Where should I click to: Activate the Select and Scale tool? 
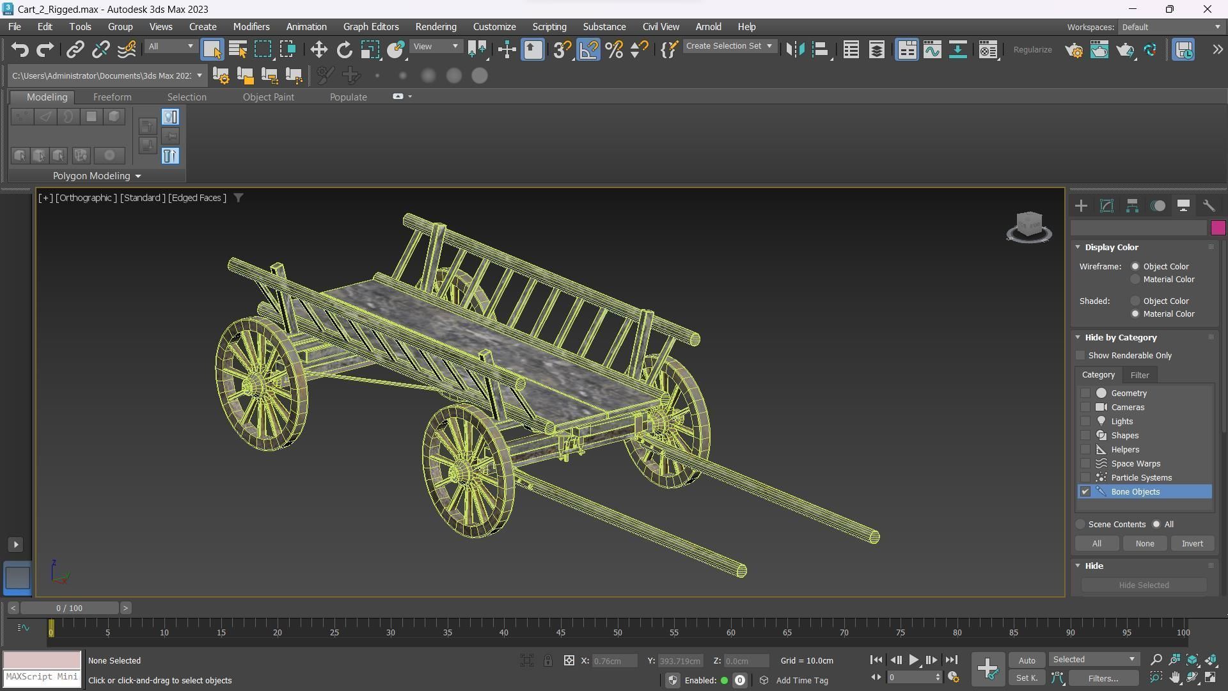coord(370,50)
